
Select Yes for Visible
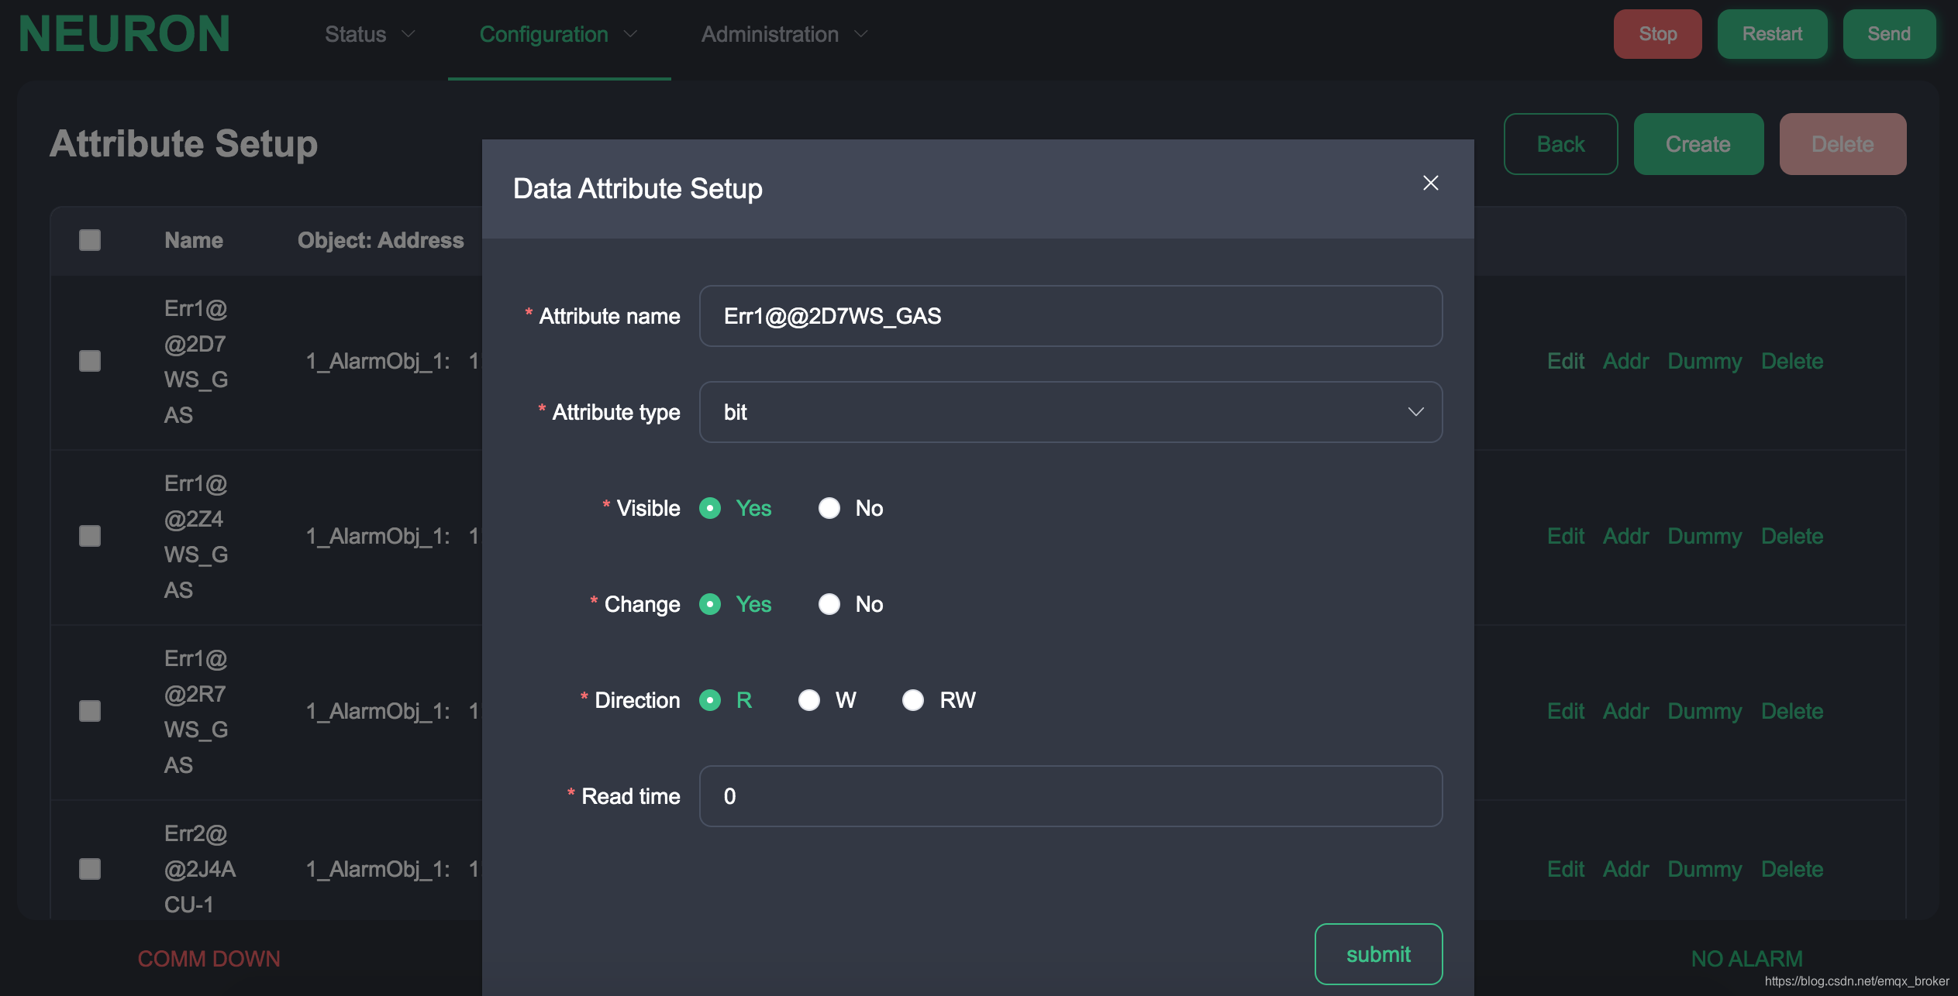(x=710, y=508)
